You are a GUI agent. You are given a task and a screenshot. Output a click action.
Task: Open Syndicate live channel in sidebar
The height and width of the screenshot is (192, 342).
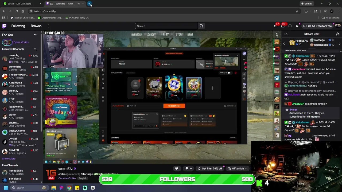(x=20, y=180)
